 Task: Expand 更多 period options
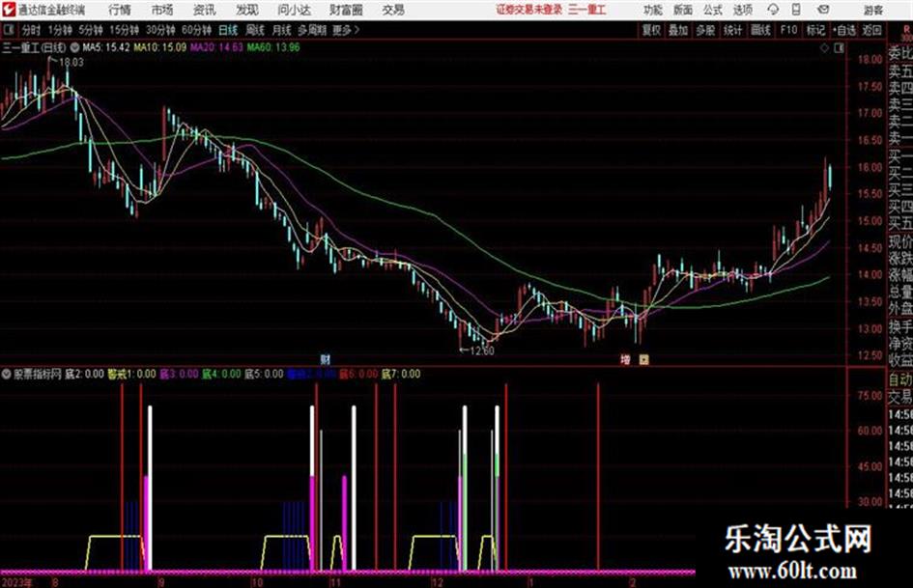coord(347,30)
